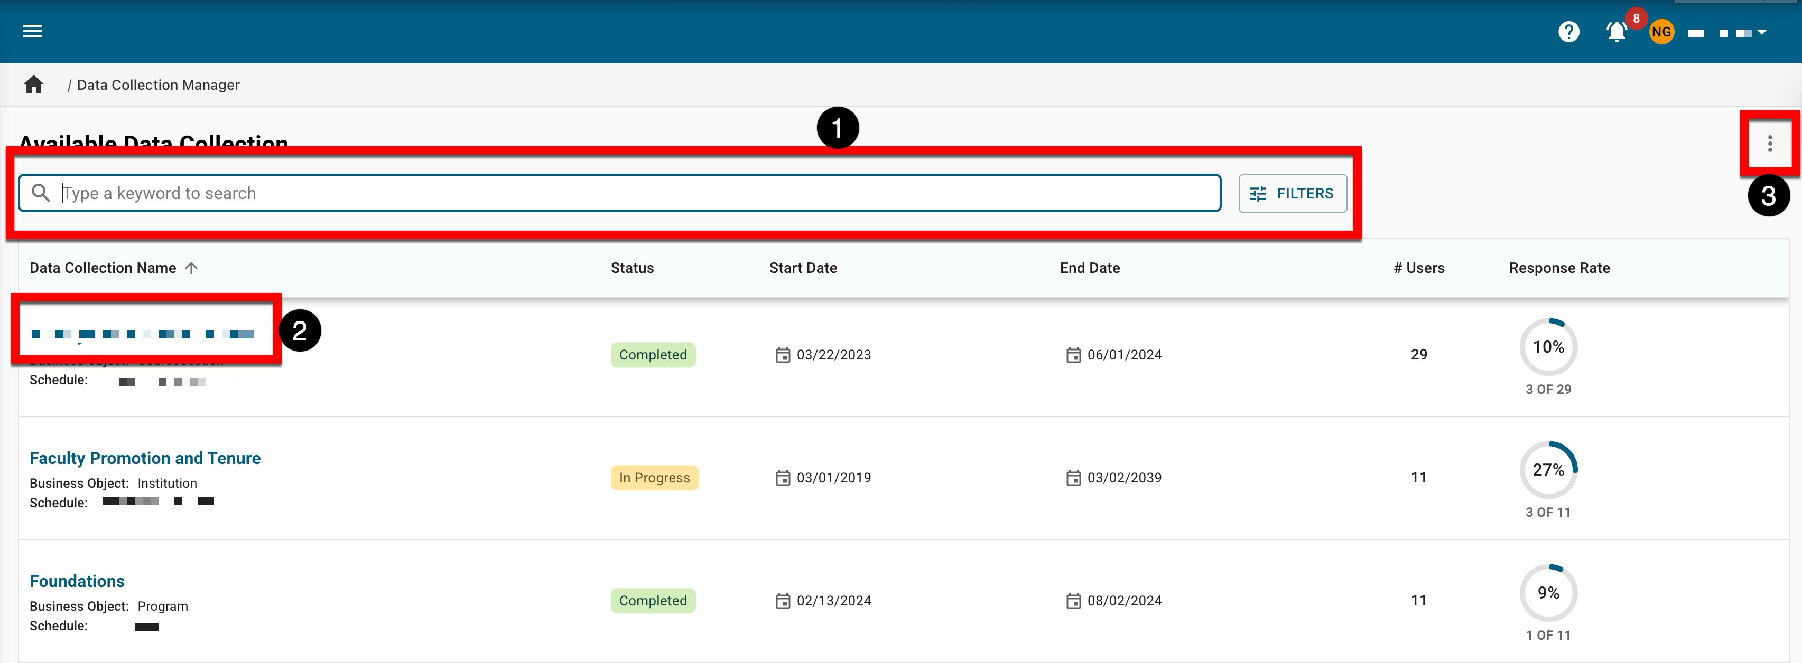Open the hamburger navigation menu
Image resolution: width=1802 pixels, height=663 pixels.
click(33, 31)
